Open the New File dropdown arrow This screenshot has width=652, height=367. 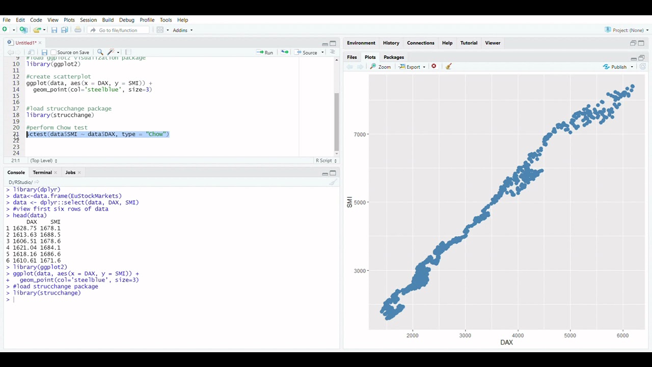13,30
